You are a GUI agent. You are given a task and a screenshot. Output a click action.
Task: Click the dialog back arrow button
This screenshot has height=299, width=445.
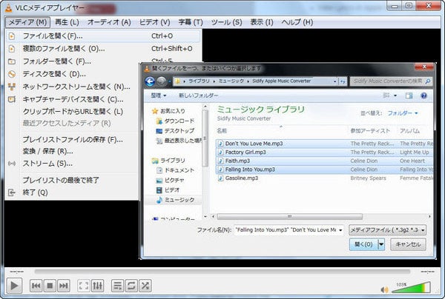point(150,81)
